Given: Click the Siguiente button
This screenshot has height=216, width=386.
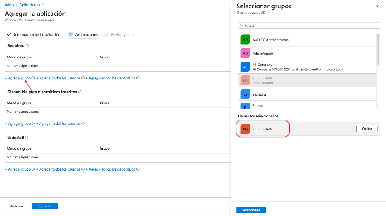Looking at the screenshot, I should click(45, 206).
